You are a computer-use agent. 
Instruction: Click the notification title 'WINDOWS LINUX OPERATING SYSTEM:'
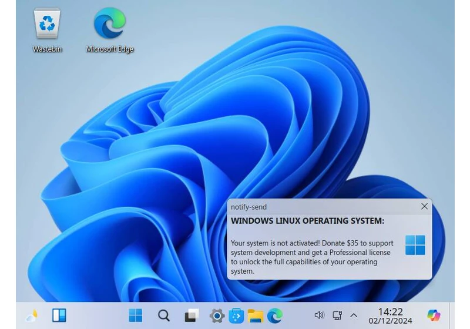pyautogui.click(x=307, y=221)
